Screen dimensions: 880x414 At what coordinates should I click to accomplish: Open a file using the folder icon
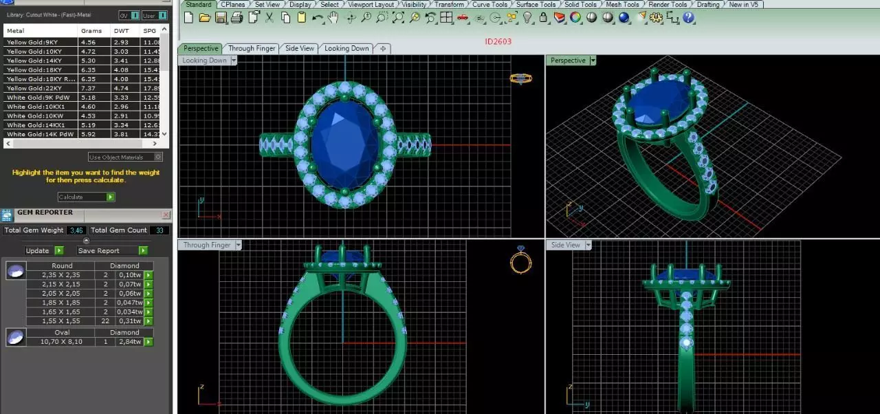tap(205, 17)
